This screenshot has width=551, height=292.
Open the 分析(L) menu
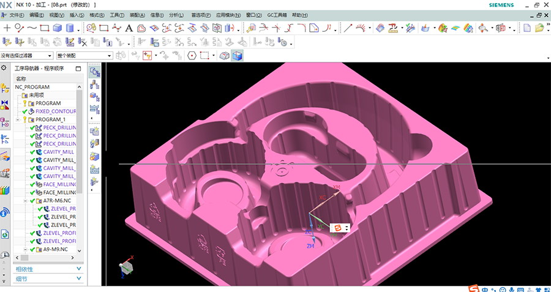click(x=175, y=15)
